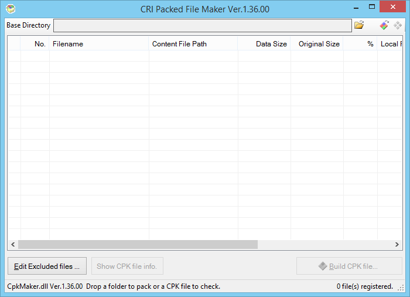Open Edit Excluded files dialog

[47, 266]
